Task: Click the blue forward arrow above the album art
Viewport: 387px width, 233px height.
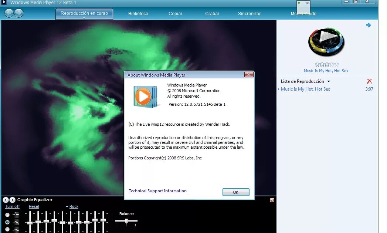Action: coord(368,25)
